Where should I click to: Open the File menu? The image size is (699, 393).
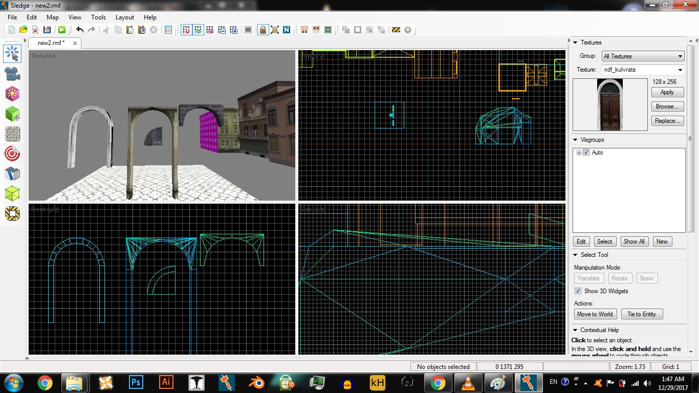[12, 17]
